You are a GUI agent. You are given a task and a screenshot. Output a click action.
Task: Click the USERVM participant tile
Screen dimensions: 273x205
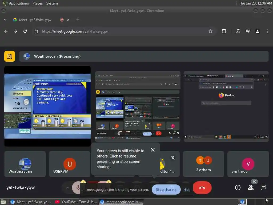click(x=70, y=164)
